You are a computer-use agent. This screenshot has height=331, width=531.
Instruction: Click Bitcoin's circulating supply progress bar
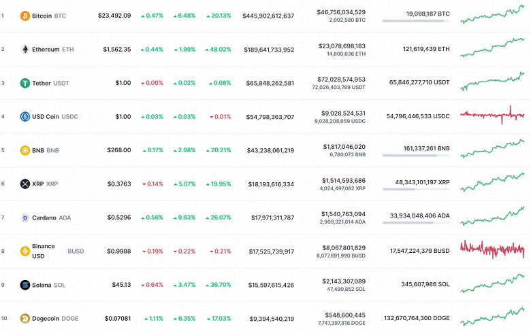(x=416, y=21)
